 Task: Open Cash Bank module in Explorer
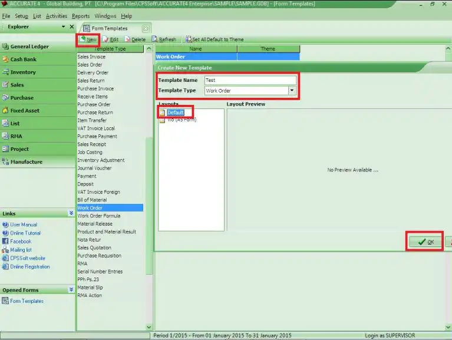38,60
